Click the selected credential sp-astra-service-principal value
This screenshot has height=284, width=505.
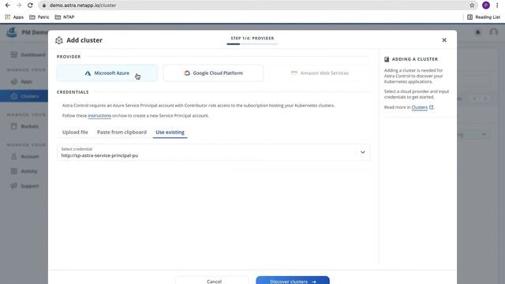[99, 155]
